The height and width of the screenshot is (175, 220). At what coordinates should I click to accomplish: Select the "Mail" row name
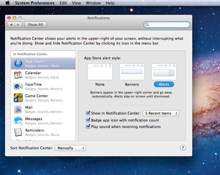(29, 107)
